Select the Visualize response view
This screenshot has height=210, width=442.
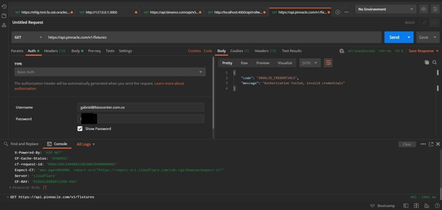coord(285,63)
